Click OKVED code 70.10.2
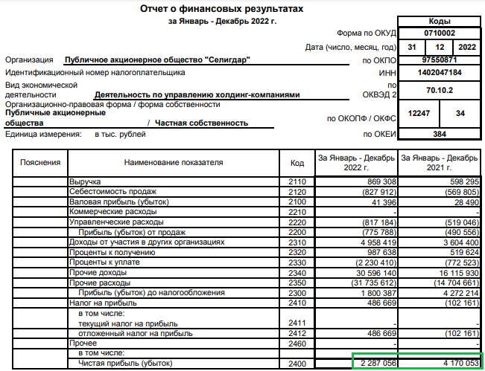485x371 pixels. tap(440, 90)
